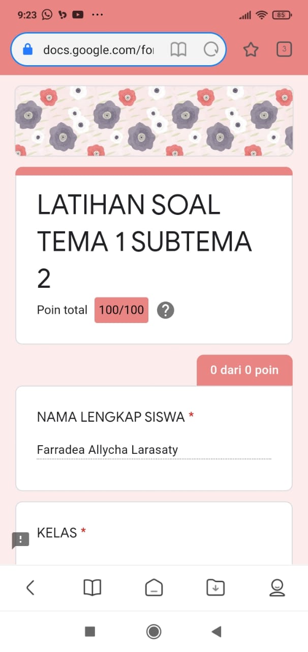Click the question mark help icon beside score

166,310
